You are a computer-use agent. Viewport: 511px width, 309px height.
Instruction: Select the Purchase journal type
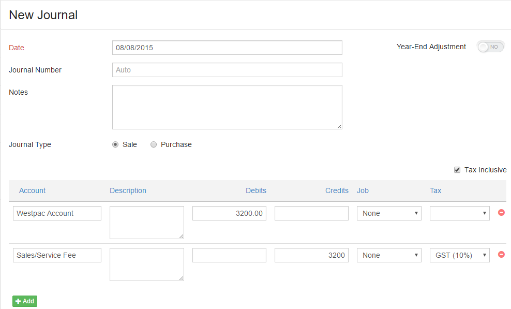(x=154, y=144)
